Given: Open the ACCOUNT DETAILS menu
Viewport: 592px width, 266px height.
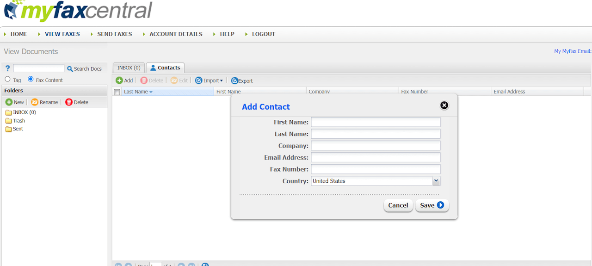Looking at the screenshot, I should click(x=176, y=34).
